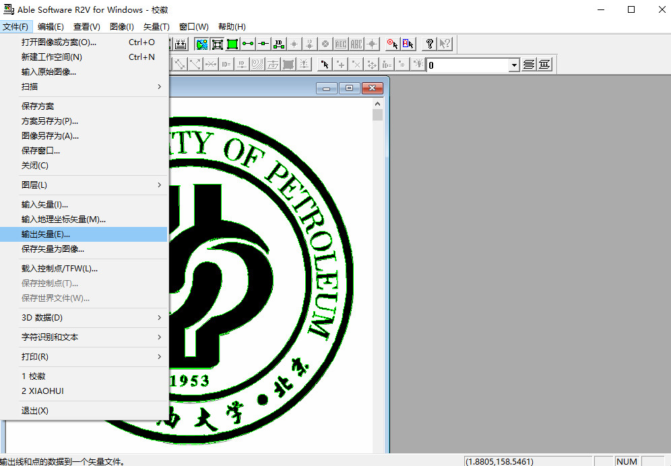This screenshot has height=466, width=671.
Task: Choose 输入矢量(I)...
Action: point(84,205)
